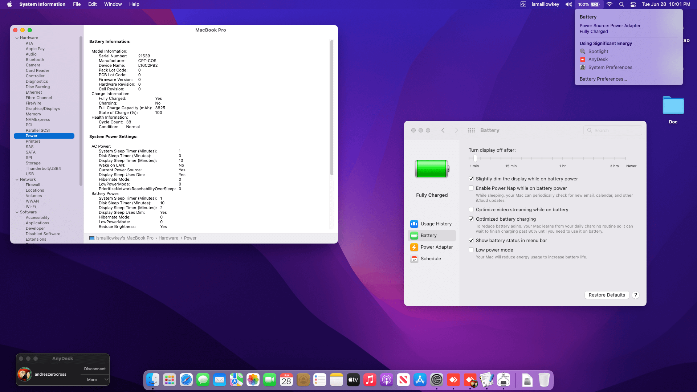
Task: Click the help question mark button
Action: coord(636,295)
